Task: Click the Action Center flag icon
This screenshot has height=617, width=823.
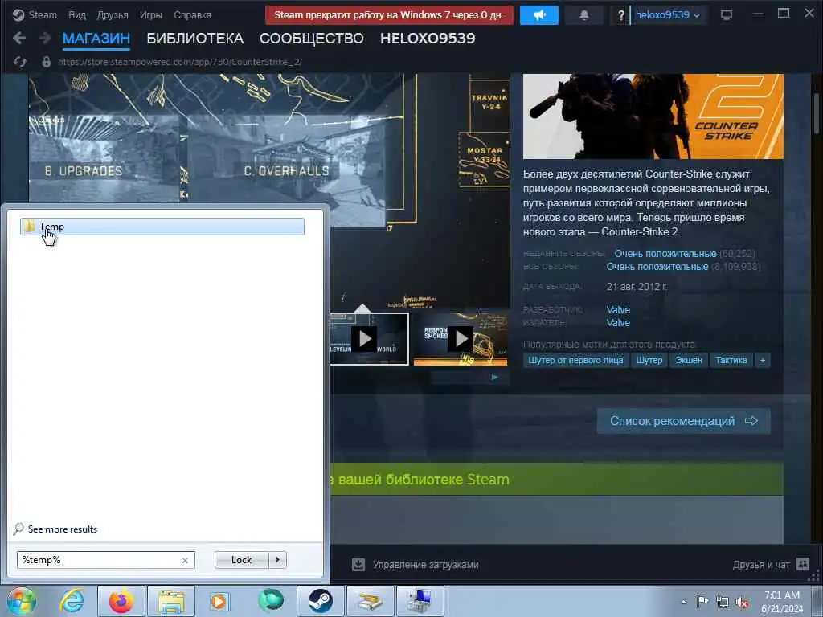Action: coord(702,601)
